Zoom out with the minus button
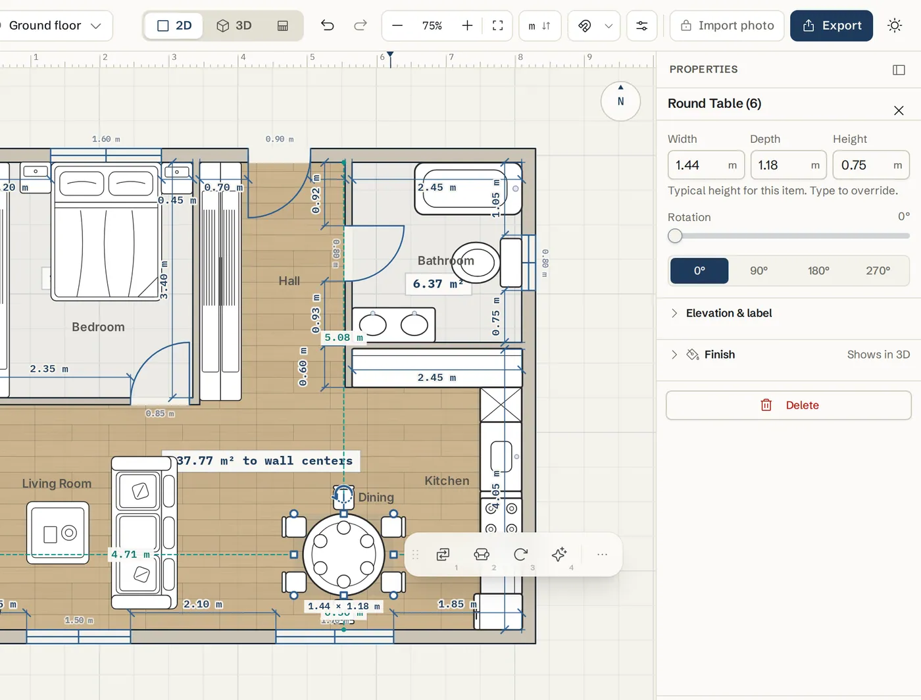The width and height of the screenshot is (921, 700). (x=397, y=26)
